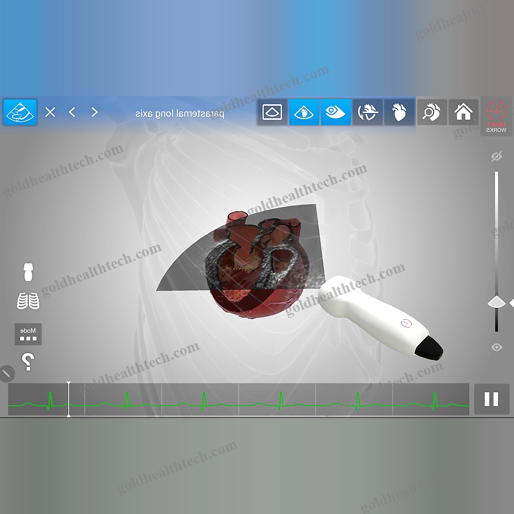Toggle the eye view display icon
This screenshot has width=514, height=514.
(x=336, y=112)
